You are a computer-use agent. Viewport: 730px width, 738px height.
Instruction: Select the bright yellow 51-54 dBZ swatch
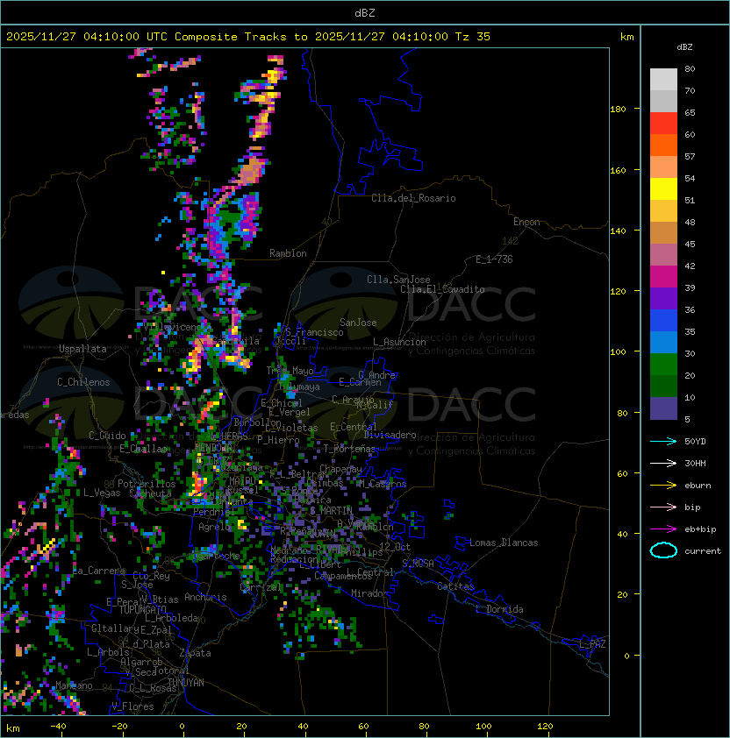pos(663,189)
